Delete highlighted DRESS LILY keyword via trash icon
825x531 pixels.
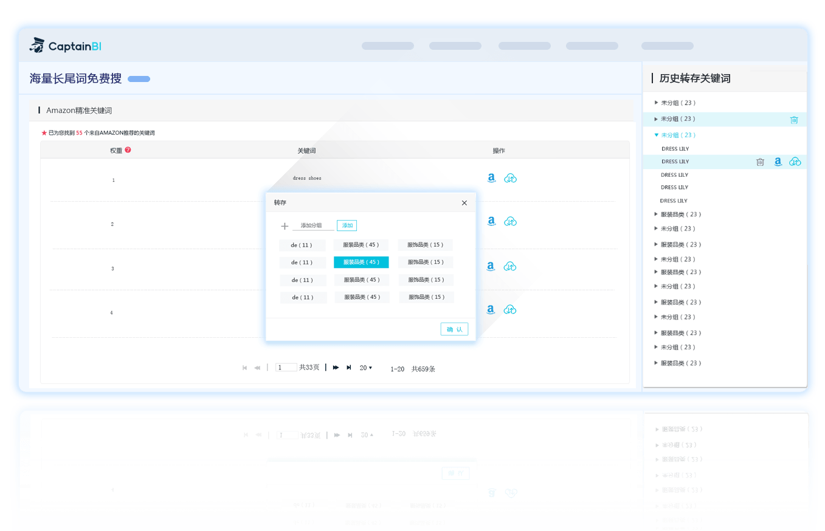760,162
